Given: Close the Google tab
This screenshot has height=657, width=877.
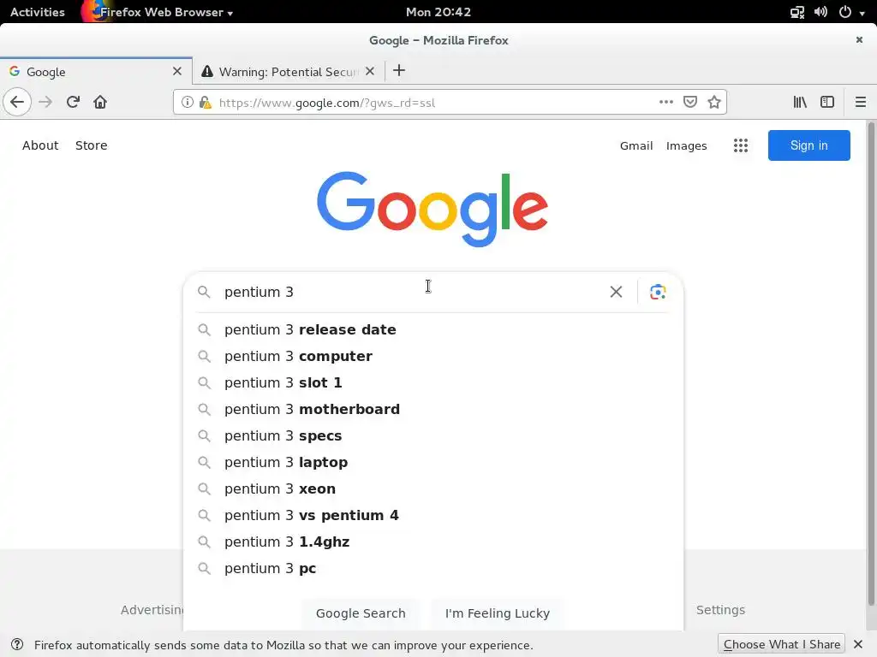Looking at the screenshot, I should coord(177,72).
